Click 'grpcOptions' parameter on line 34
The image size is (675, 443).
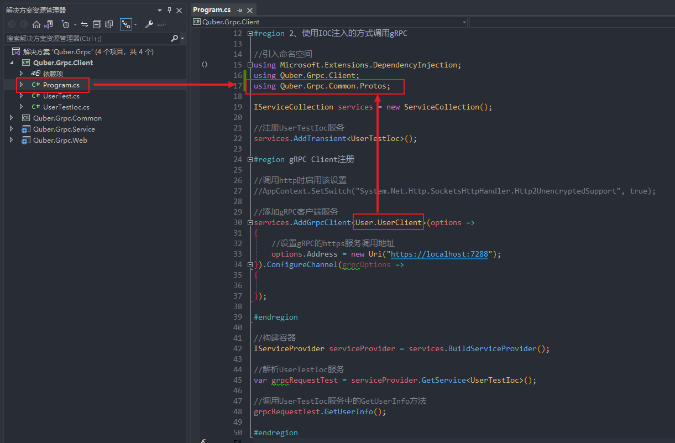pos(366,264)
